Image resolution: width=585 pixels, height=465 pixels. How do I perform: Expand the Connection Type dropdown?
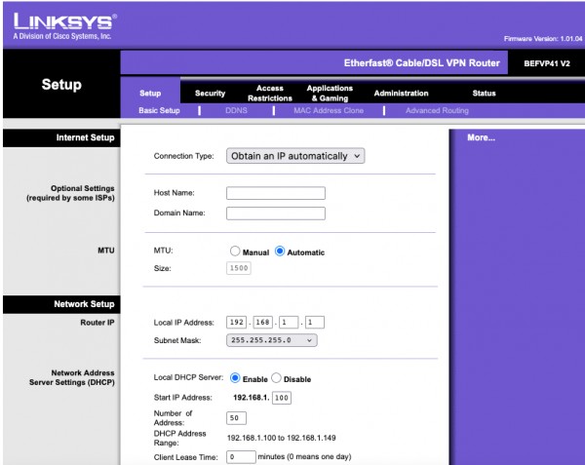click(x=295, y=156)
